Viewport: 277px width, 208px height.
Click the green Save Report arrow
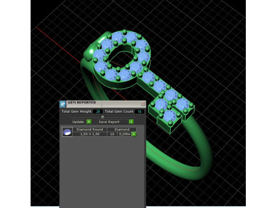[131, 122]
